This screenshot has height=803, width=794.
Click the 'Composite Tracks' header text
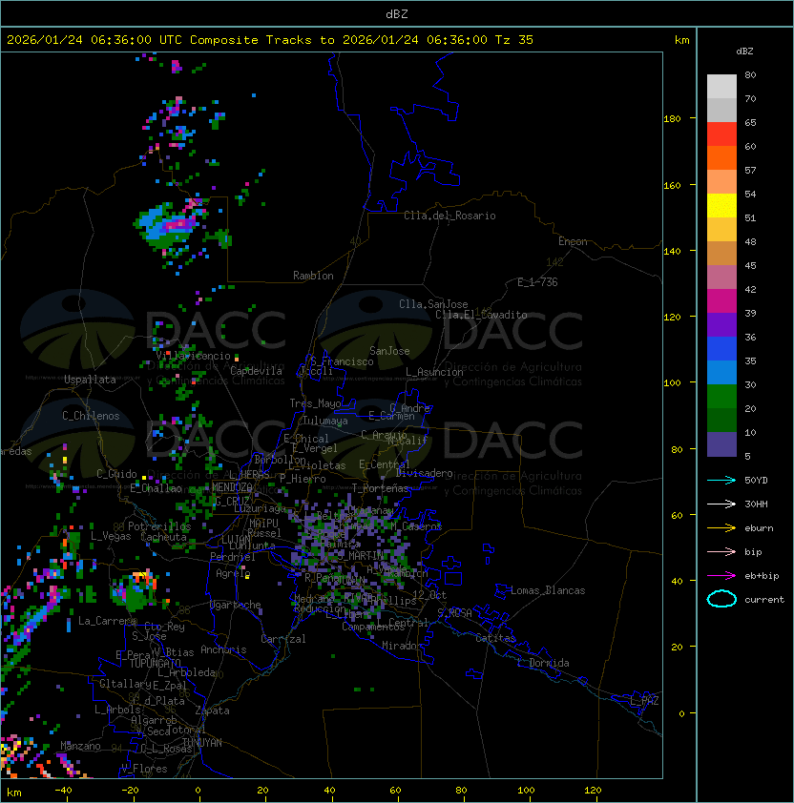[x=251, y=40]
